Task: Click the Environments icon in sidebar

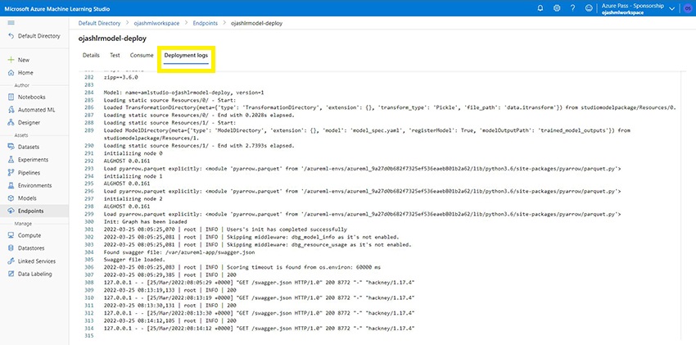Action: (11, 185)
